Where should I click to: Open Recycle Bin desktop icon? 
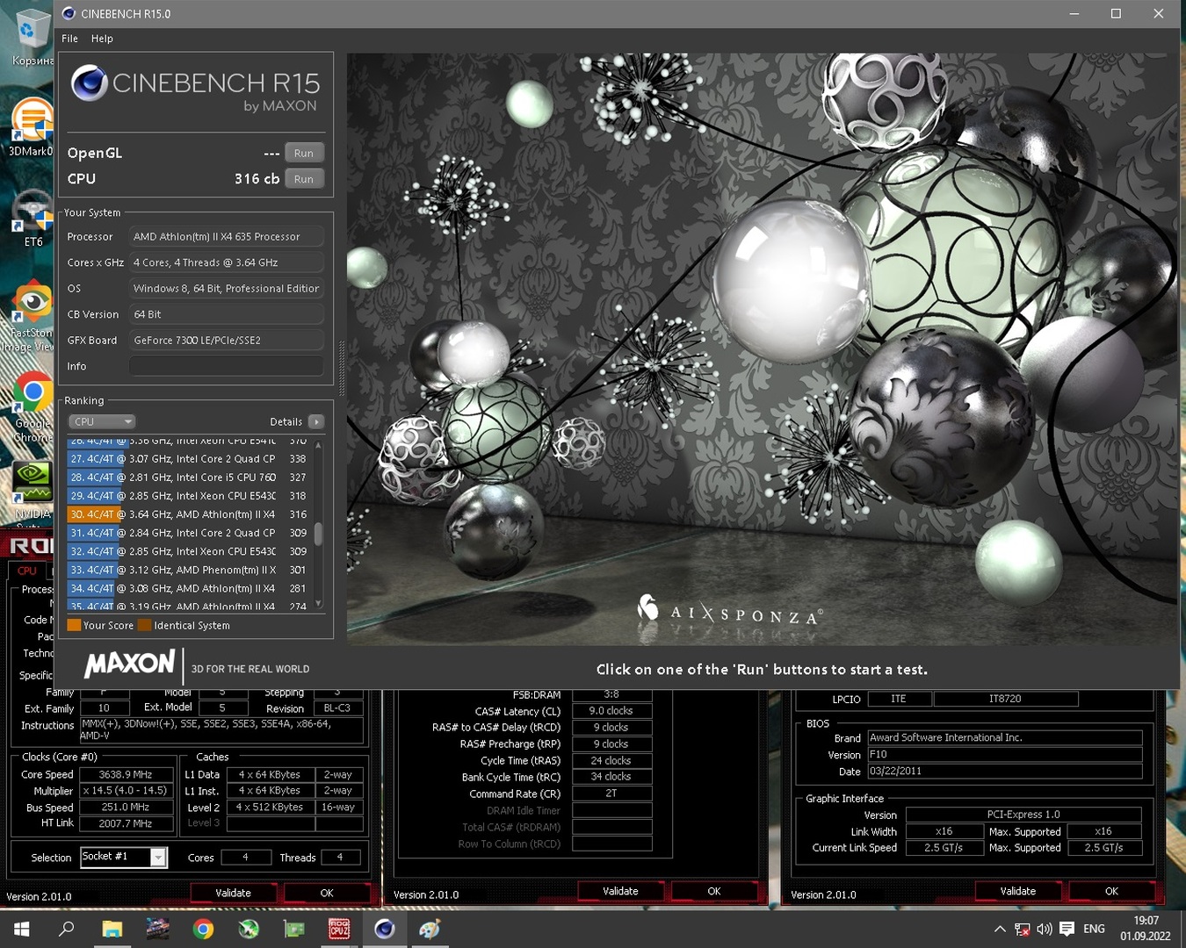(x=32, y=37)
